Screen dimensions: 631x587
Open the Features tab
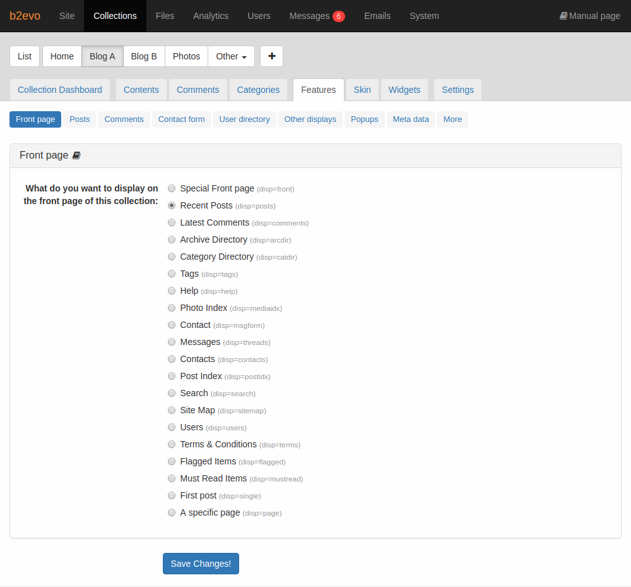tap(318, 90)
